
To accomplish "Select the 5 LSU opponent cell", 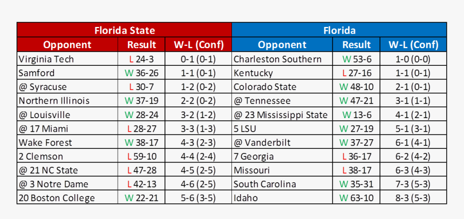I will [282, 128].
